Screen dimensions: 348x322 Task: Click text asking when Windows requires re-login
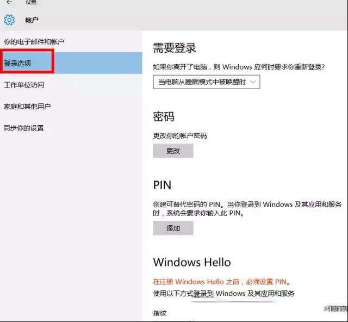click(x=239, y=67)
